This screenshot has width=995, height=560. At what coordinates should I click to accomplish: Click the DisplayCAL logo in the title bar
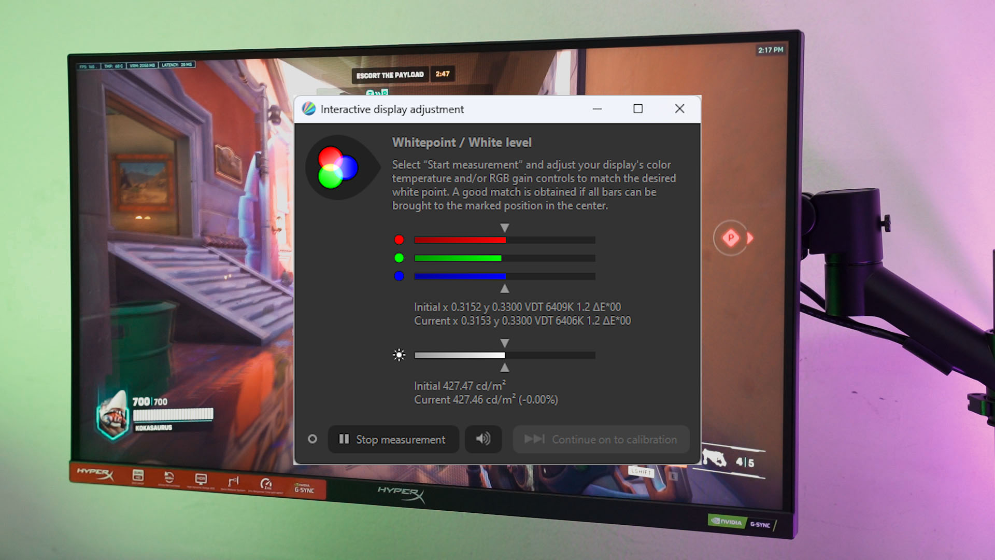(309, 109)
